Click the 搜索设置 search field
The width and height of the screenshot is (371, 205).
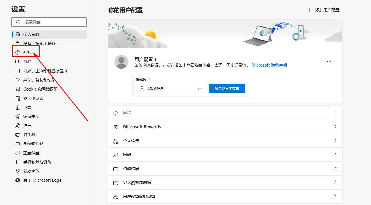49,22
